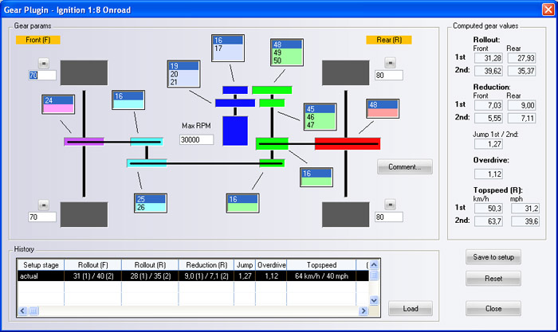Click the 1st rear reduction value 9,00
558x332 pixels.
[x=521, y=105]
